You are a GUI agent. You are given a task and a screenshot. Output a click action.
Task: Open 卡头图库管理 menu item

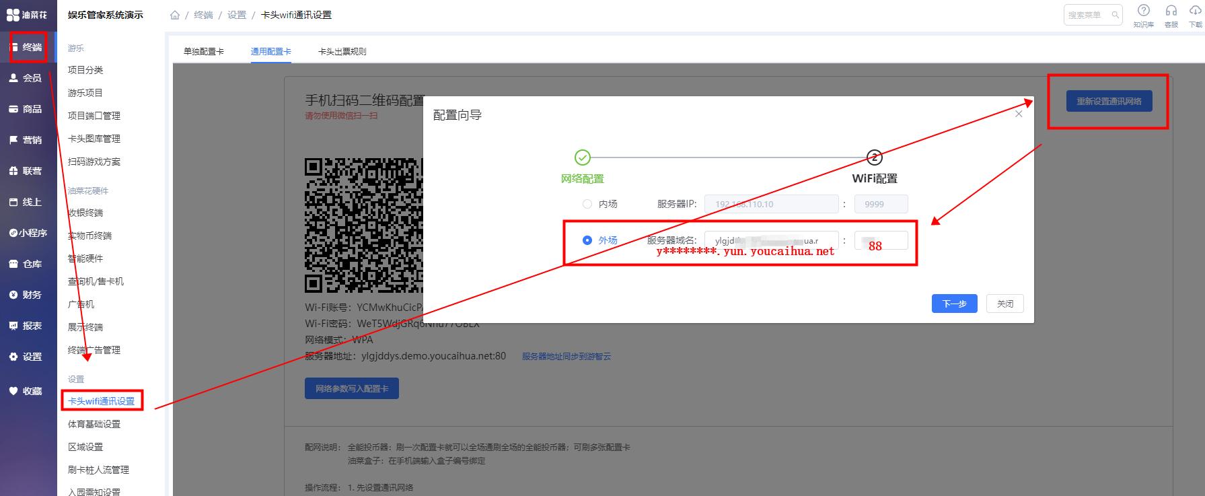click(94, 139)
